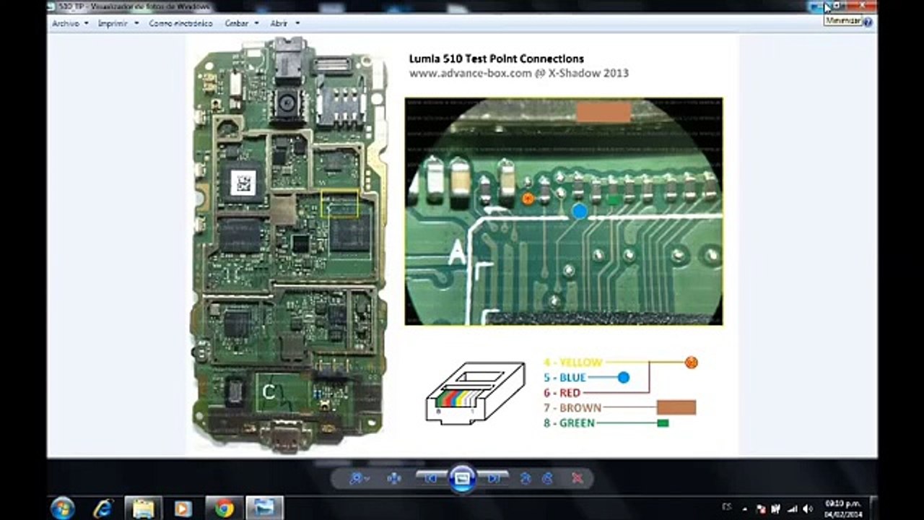Click the power tray icon
The image size is (924, 520).
[777, 508]
